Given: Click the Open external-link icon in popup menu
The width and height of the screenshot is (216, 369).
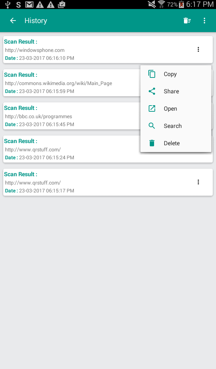Looking at the screenshot, I should point(152,108).
